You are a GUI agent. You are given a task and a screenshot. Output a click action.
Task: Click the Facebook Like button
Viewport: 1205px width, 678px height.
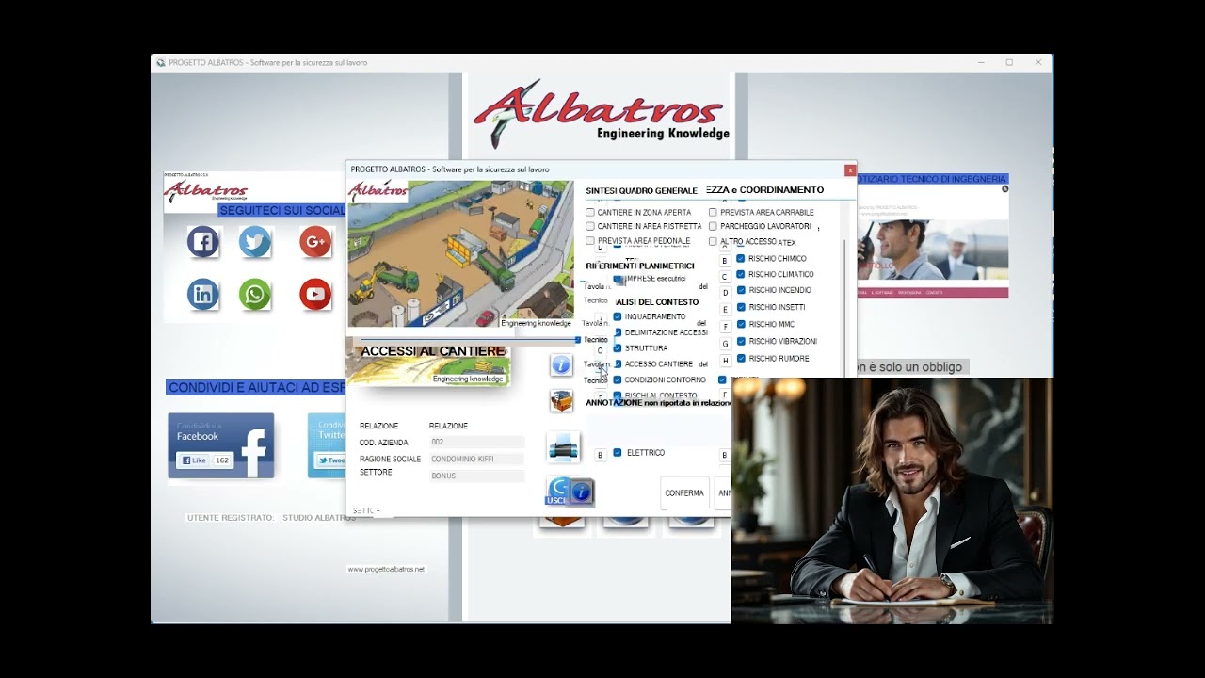(195, 460)
